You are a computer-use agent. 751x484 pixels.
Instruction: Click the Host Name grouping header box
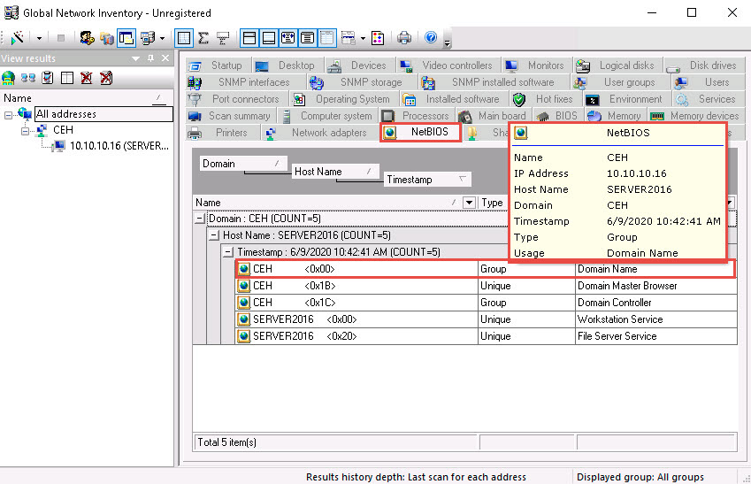[335, 172]
